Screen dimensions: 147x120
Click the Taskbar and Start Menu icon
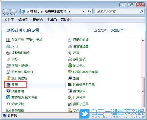[x=8, y=40]
